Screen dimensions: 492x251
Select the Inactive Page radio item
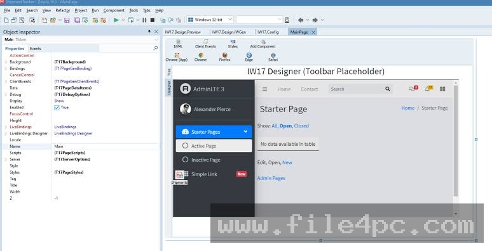pos(214,160)
